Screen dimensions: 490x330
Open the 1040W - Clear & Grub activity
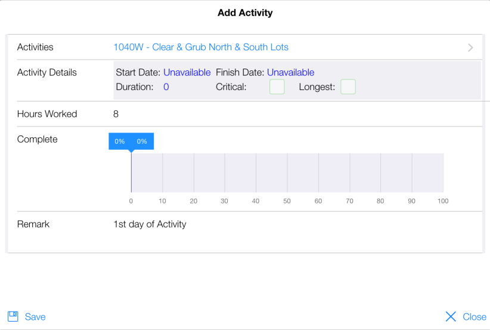pyautogui.click(x=201, y=47)
